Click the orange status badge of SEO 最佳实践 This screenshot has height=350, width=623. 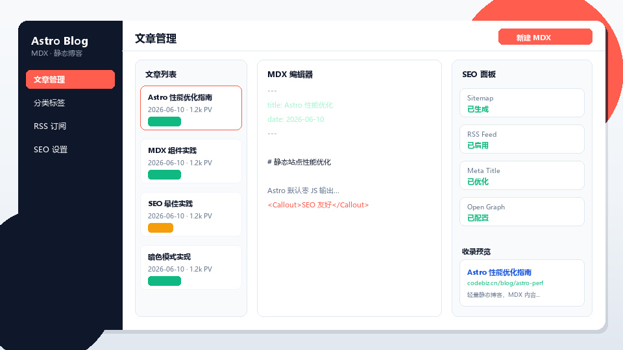pos(160,227)
